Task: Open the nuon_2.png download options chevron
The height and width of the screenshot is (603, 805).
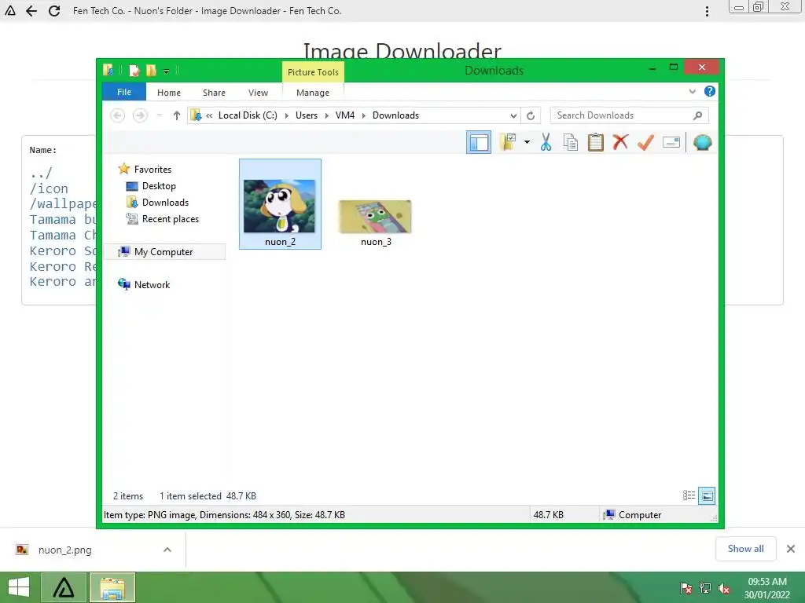Action: (167, 550)
